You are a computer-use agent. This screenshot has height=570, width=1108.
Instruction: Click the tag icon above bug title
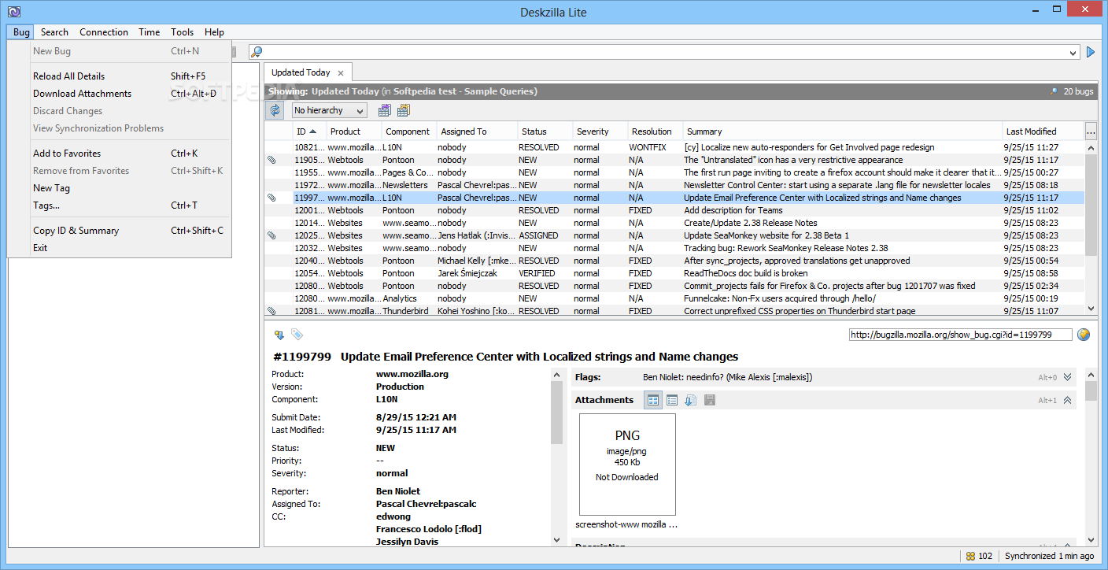297,335
